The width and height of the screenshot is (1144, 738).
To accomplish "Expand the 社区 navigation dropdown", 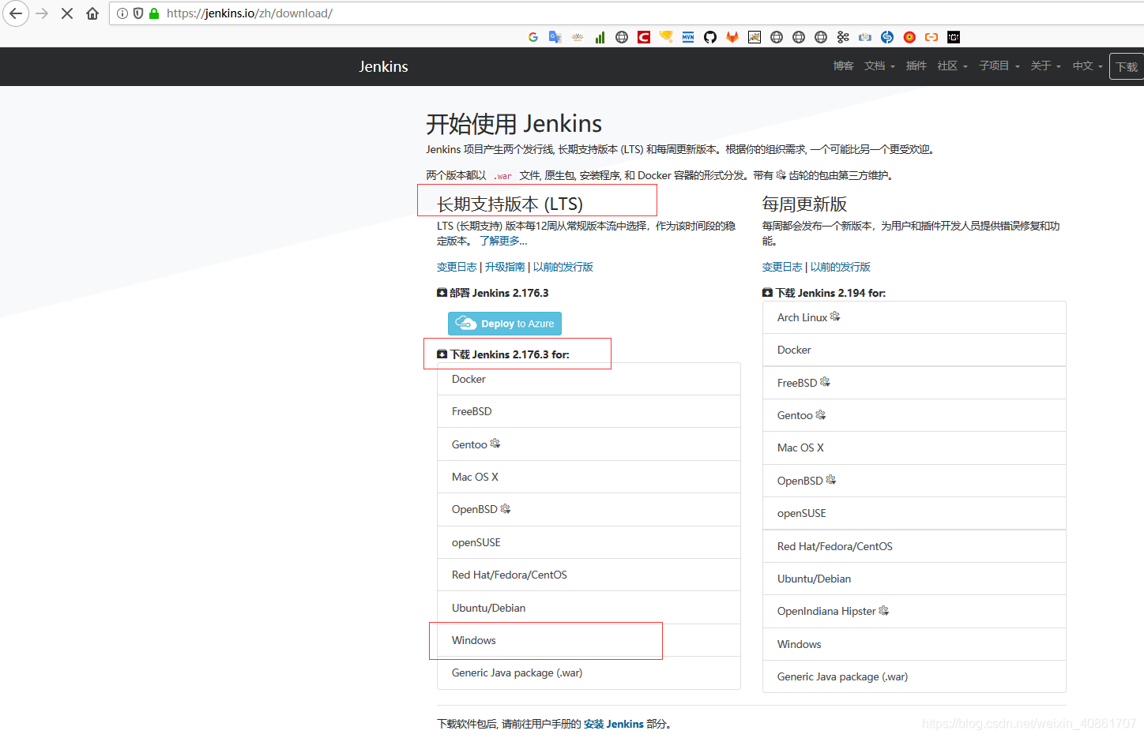I will (952, 66).
